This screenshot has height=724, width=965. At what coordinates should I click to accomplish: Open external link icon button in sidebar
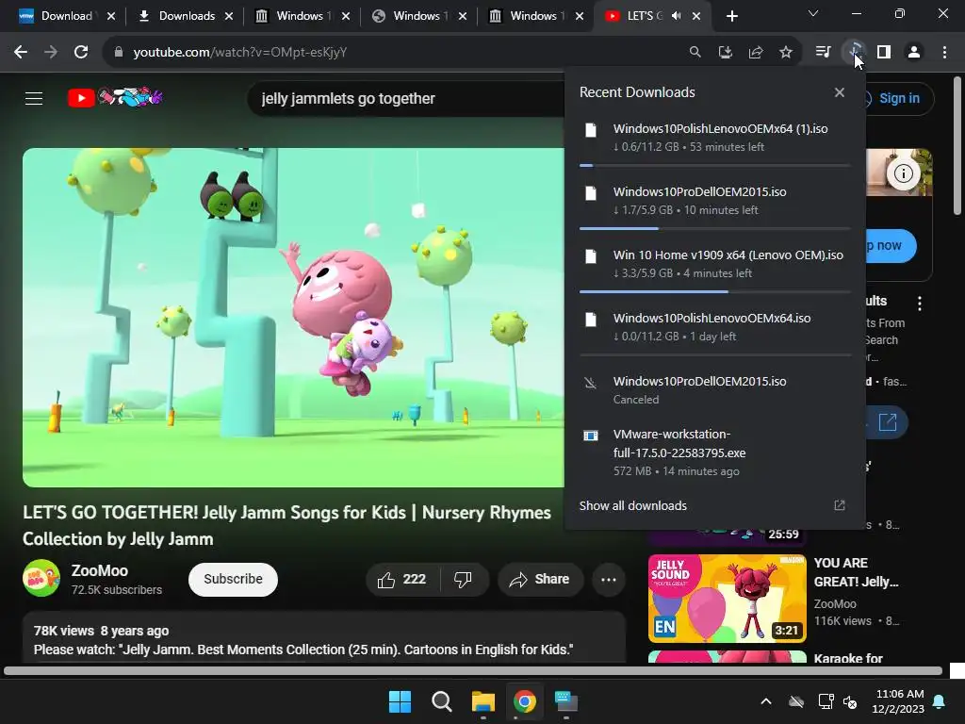pos(887,422)
